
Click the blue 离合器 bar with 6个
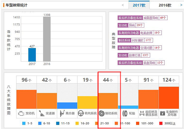[x=67, y=105]
